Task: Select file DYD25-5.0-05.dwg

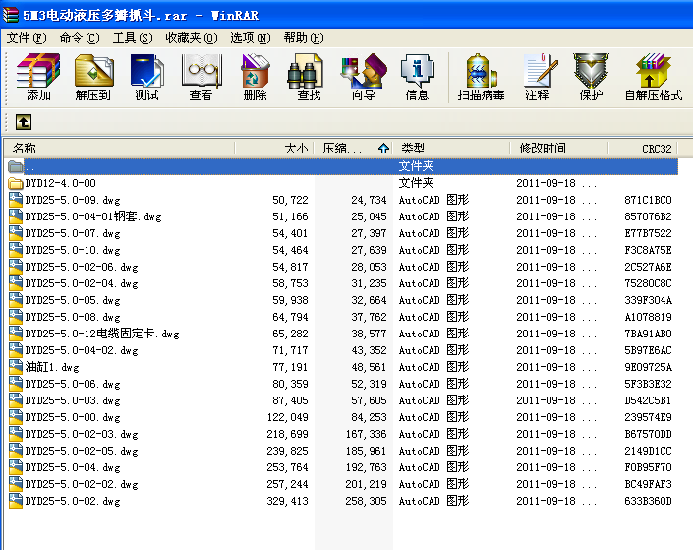Action: tap(73, 300)
